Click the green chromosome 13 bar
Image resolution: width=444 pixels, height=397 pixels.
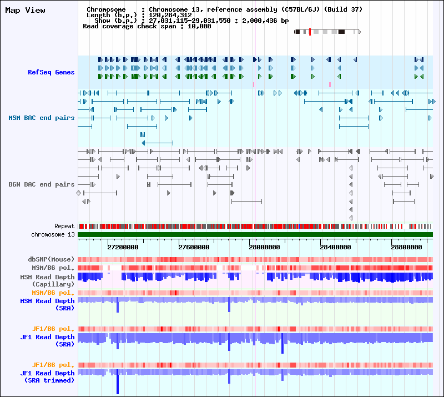[255, 235]
